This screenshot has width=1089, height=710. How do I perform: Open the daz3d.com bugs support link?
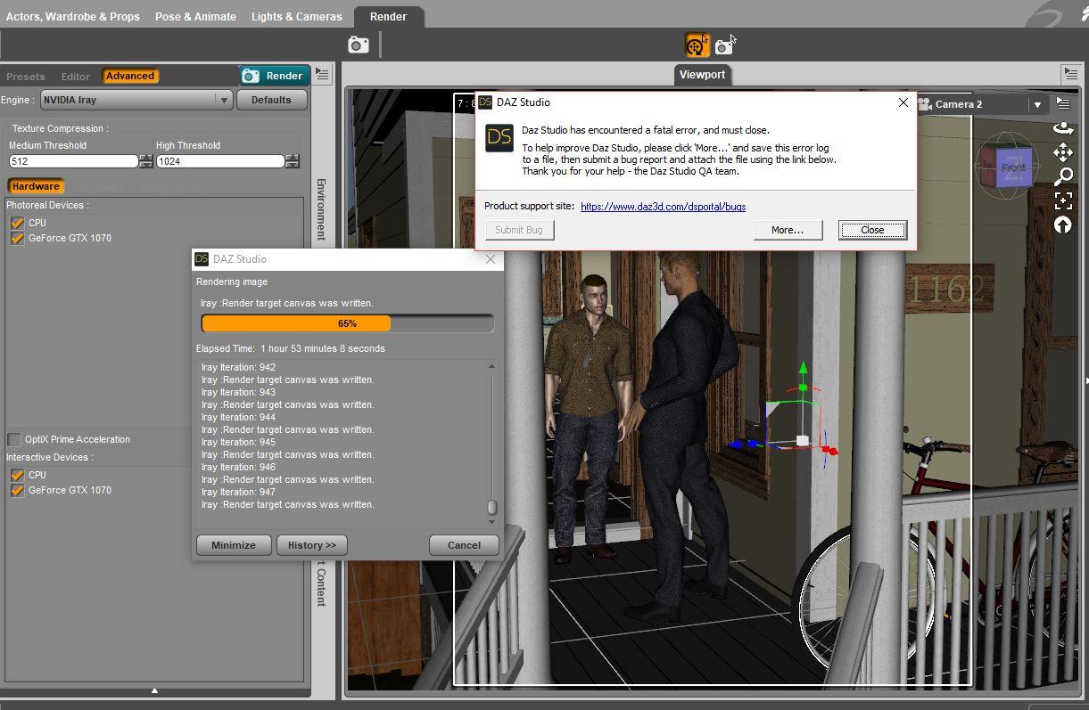[663, 207]
